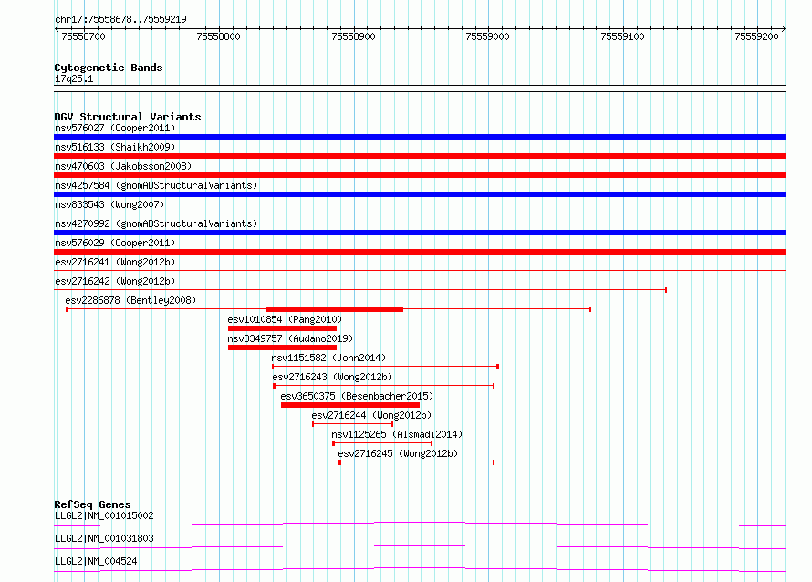Open variant label nsv833543 (Wong2007)
This screenshot has width=812, height=582.
[109, 204]
